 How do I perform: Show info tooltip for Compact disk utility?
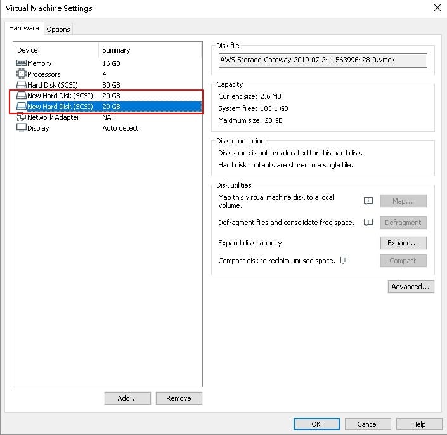coord(345,261)
